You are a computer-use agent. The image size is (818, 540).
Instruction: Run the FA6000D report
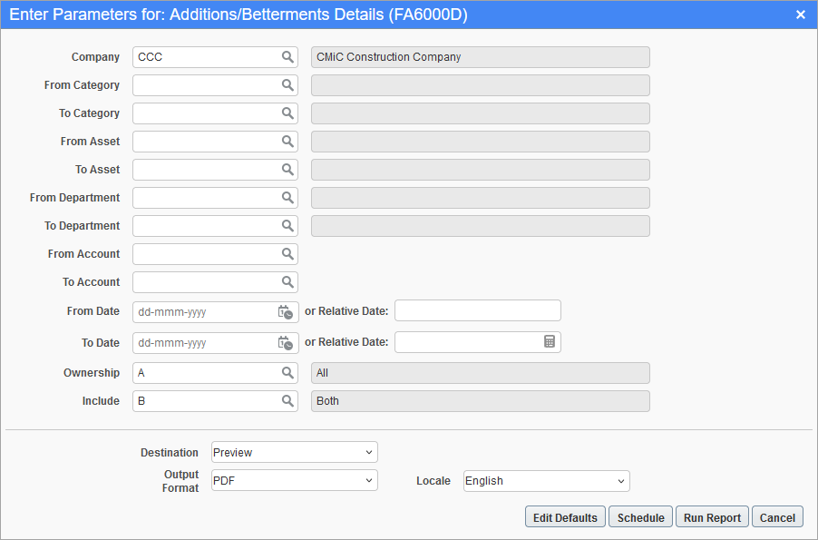711,516
